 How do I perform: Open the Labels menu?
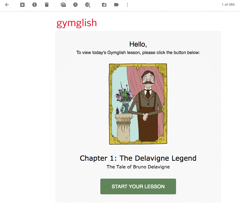(116, 5)
